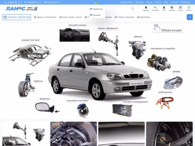Open Оливи та Фільтри menu
Image resolution: width=195 pixels, height=146 pixels.
[124, 17]
